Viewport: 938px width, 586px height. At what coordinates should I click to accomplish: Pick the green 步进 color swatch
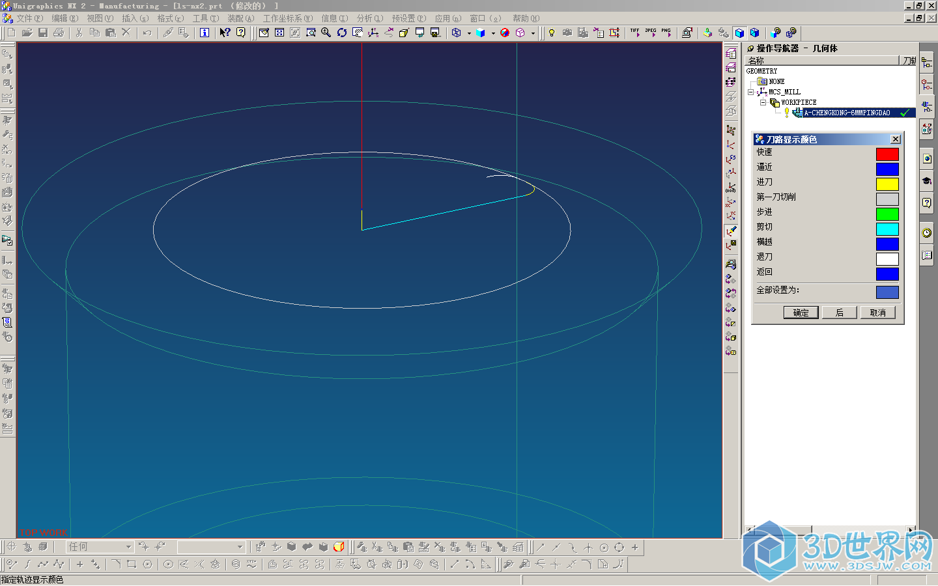[x=887, y=214]
